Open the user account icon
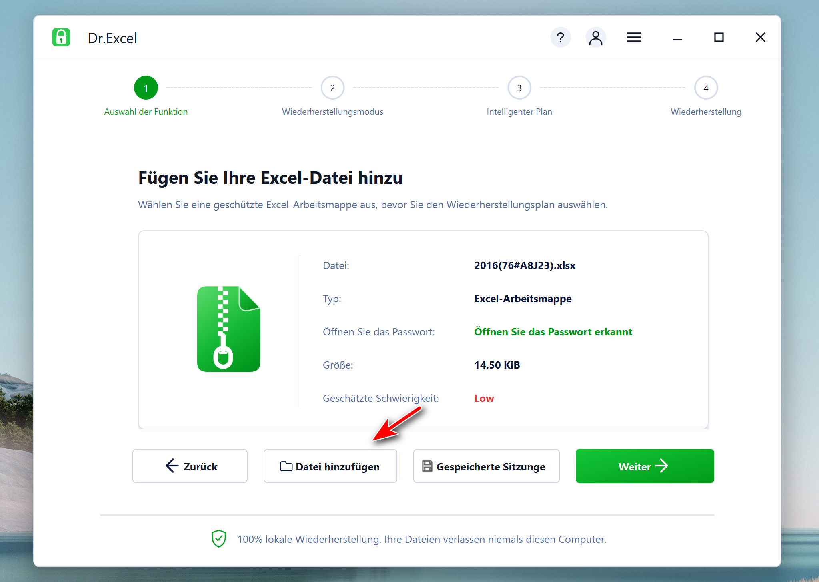Image resolution: width=819 pixels, height=582 pixels. (595, 38)
